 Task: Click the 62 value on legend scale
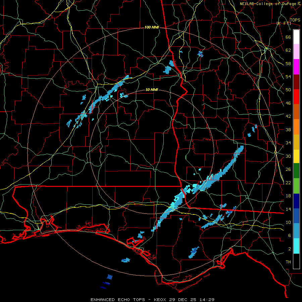[288, 50]
